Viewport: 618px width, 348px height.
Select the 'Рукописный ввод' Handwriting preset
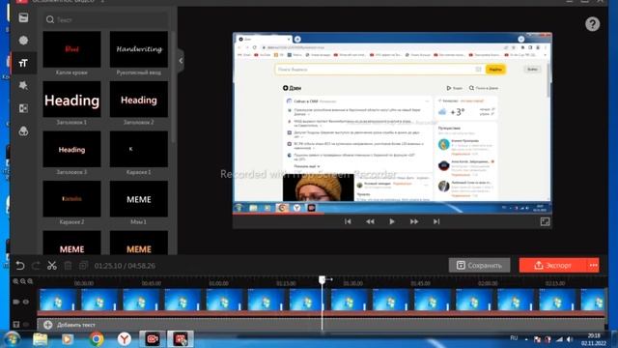click(x=139, y=49)
